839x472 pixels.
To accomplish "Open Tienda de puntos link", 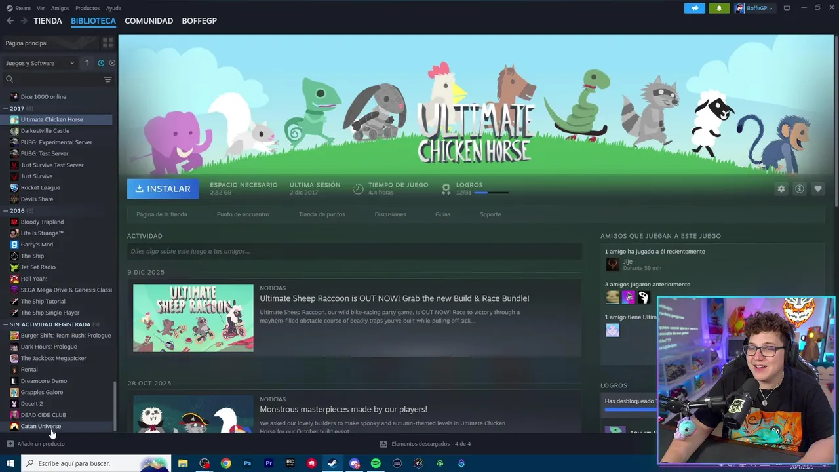I will 322,214.
